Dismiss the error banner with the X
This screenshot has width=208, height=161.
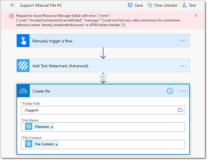point(196,15)
